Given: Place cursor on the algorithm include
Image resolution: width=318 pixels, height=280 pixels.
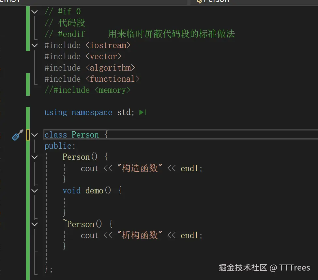Looking at the screenshot, I should click(110, 68).
